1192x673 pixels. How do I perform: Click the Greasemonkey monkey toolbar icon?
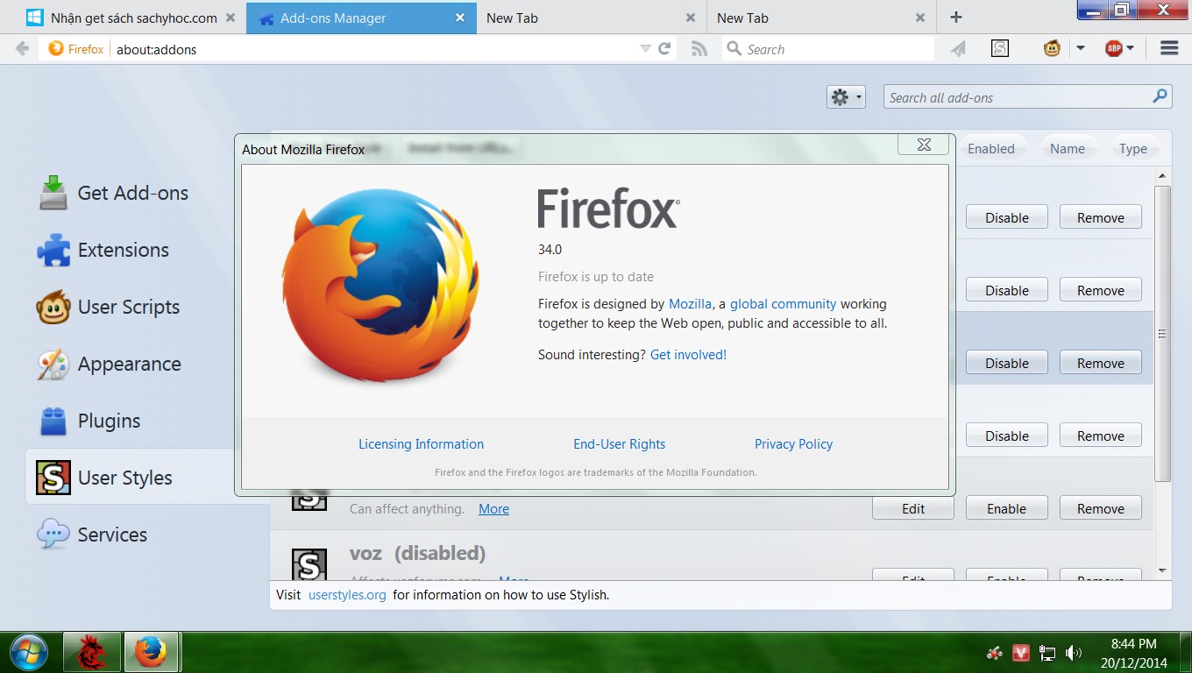pyautogui.click(x=1053, y=49)
